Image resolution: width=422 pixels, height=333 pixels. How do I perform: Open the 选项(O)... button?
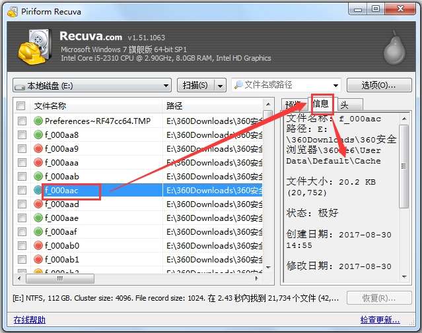[x=379, y=86]
